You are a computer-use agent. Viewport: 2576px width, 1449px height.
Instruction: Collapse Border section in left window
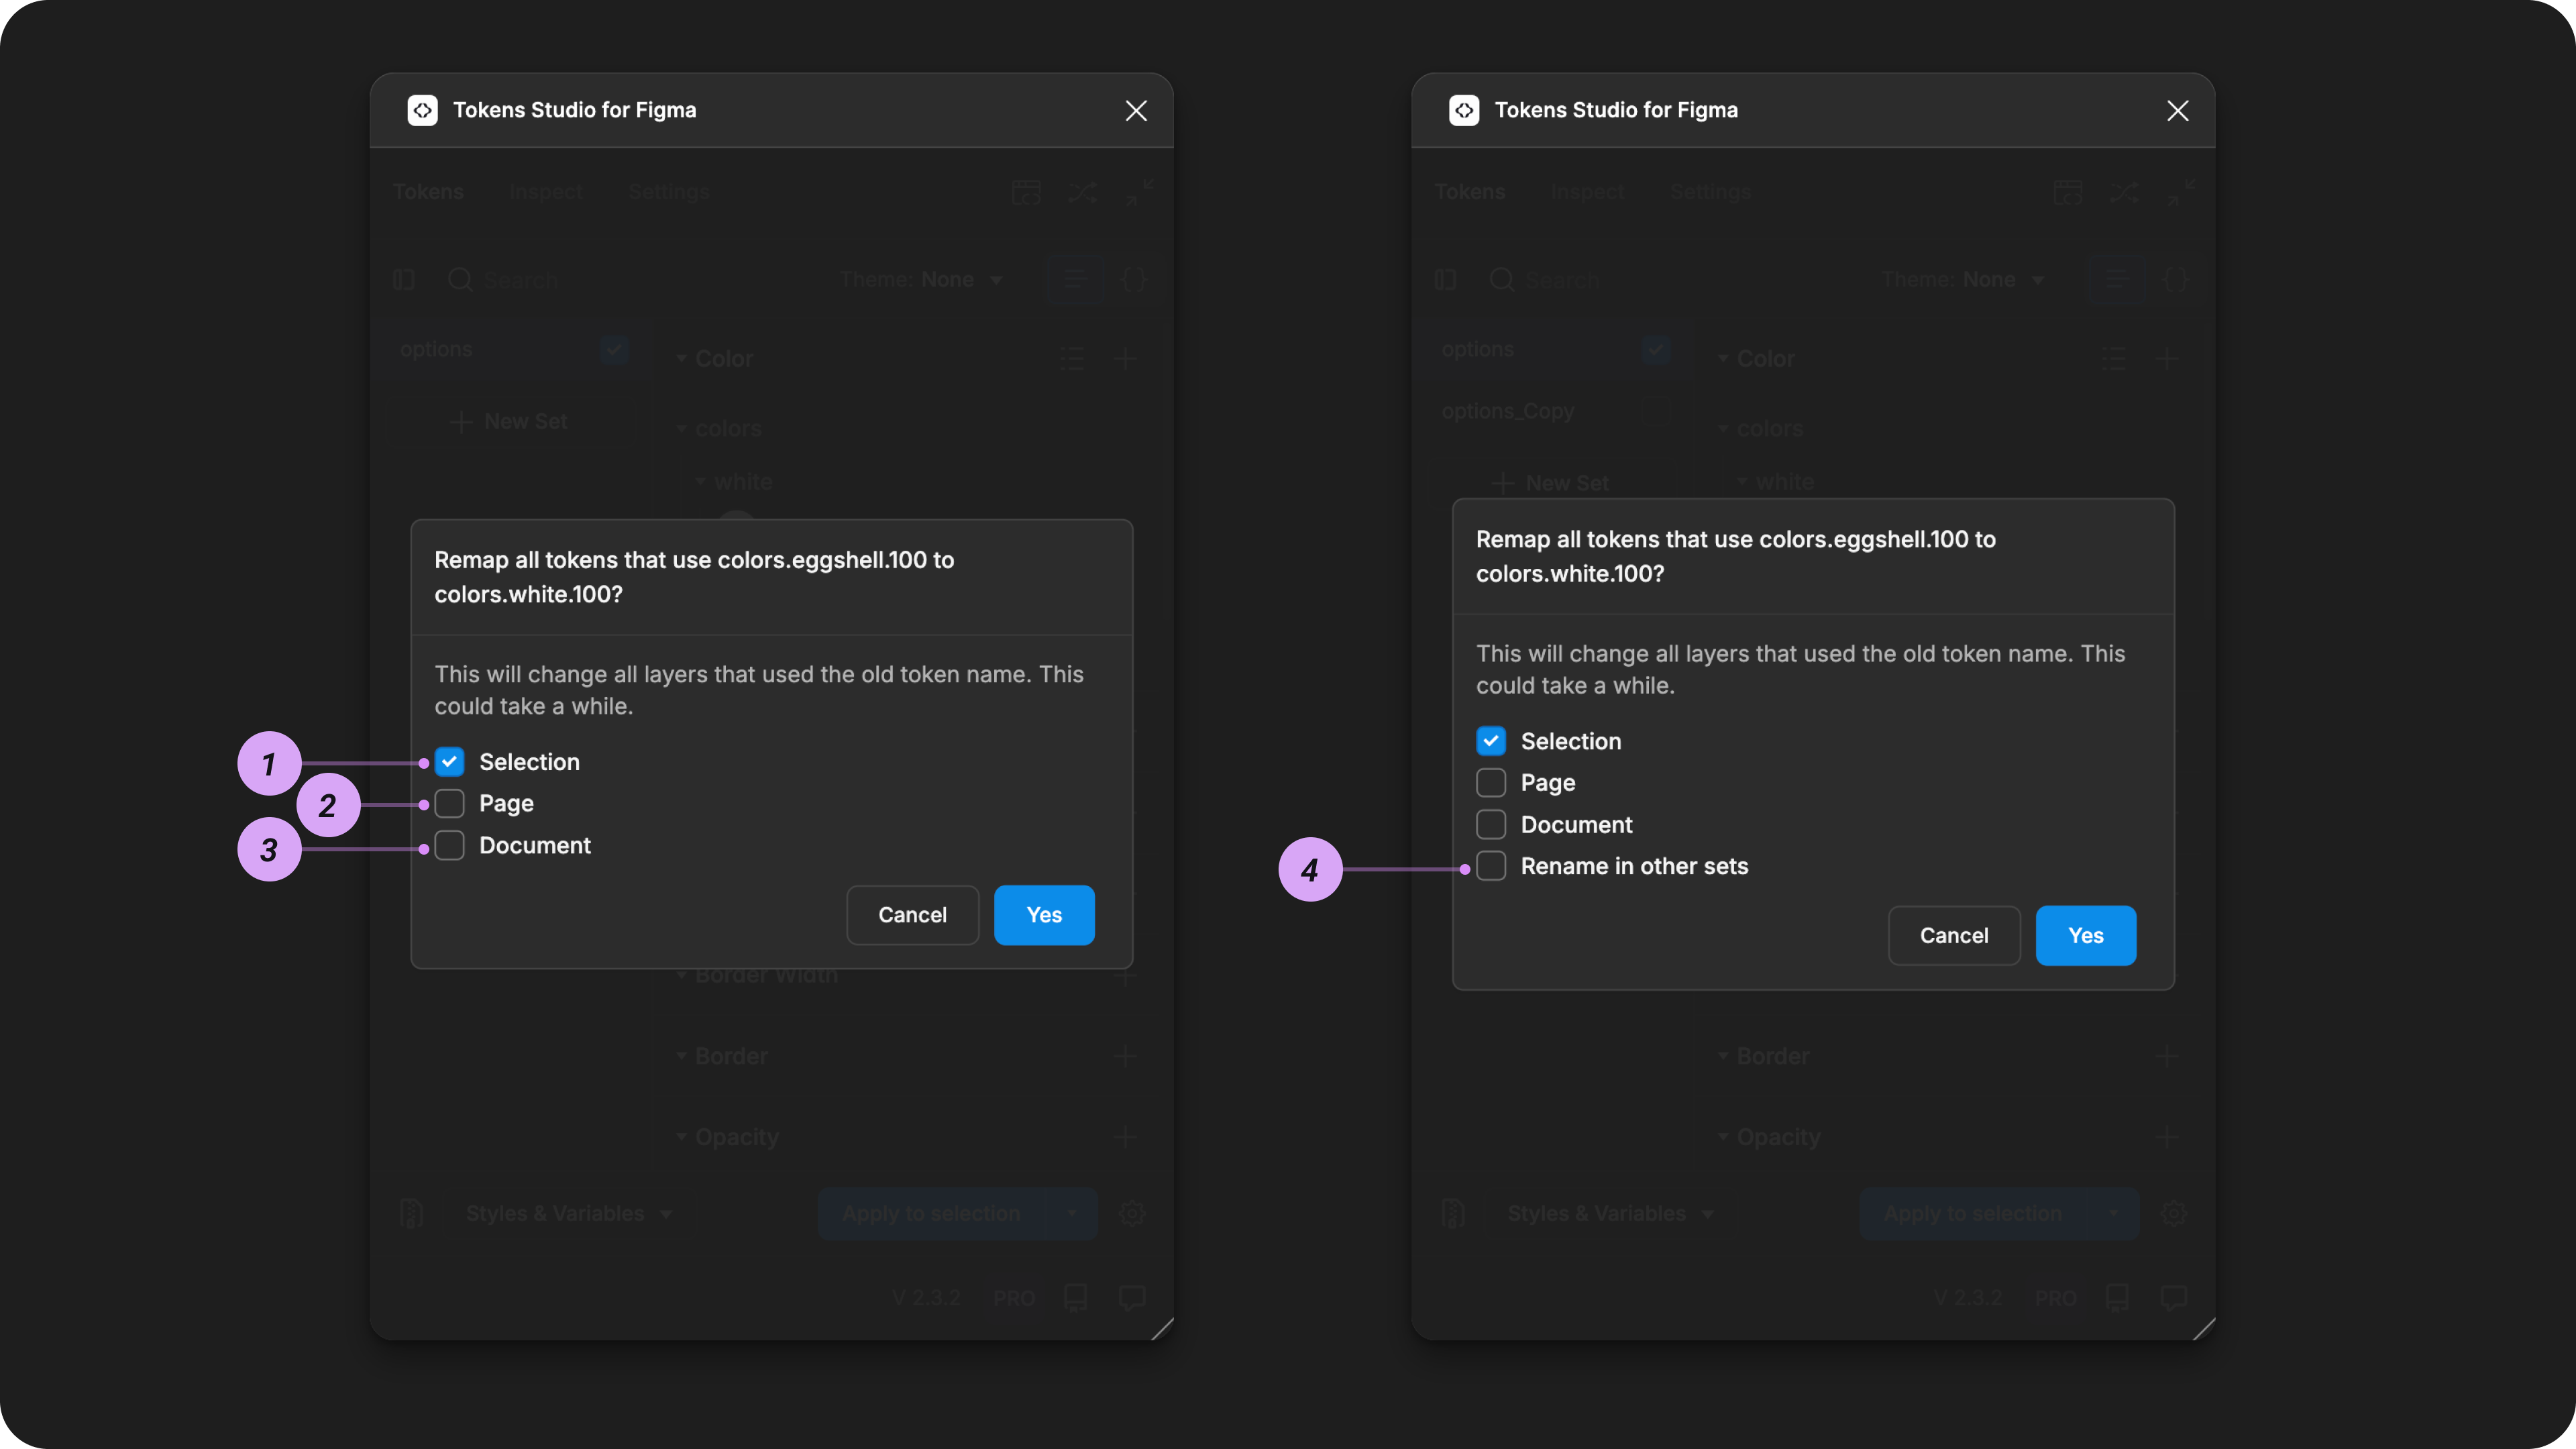pos(722,1056)
